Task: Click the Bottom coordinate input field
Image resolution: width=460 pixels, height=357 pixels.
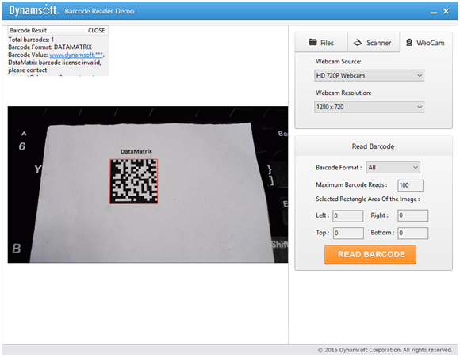Action: 412,233
